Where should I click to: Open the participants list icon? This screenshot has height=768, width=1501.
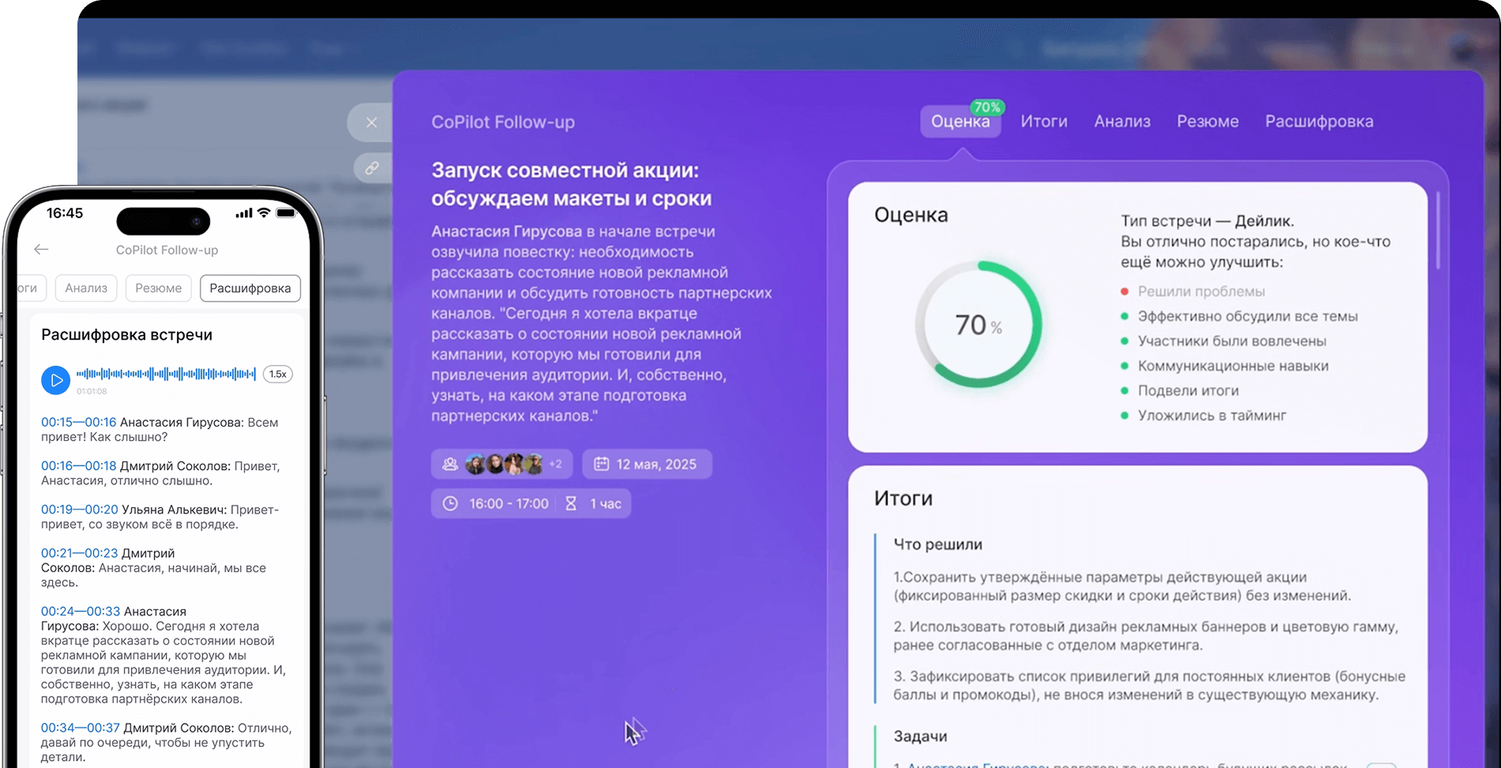(450, 464)
